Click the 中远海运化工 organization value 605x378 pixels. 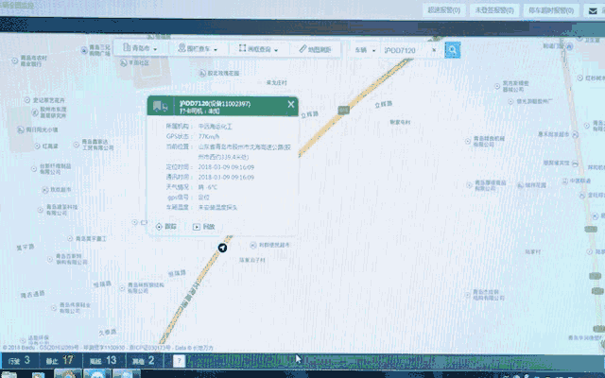[x=215, y=126]
